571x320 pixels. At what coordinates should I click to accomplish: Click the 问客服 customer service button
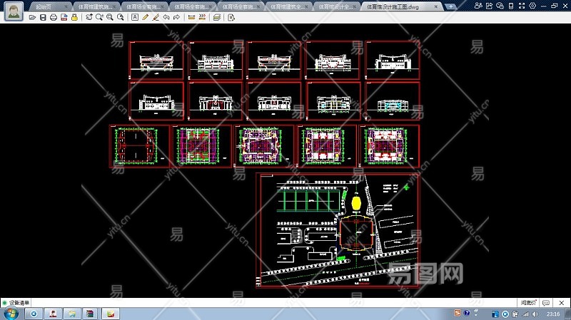point(530,303)
